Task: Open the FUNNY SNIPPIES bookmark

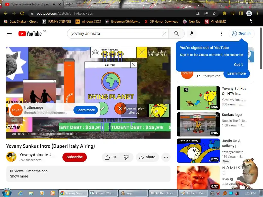Action: 57,22
